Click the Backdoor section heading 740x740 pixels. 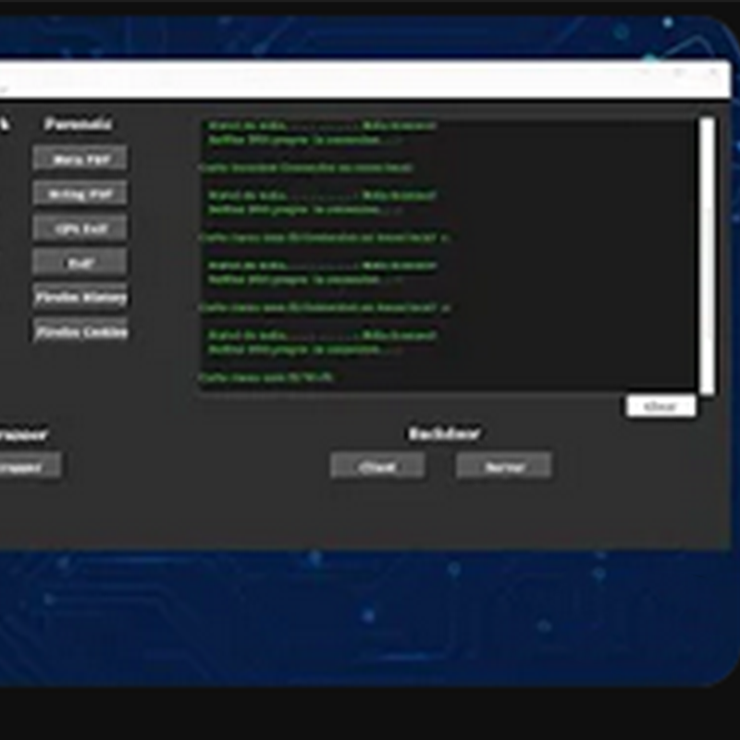tap(444, 434)
